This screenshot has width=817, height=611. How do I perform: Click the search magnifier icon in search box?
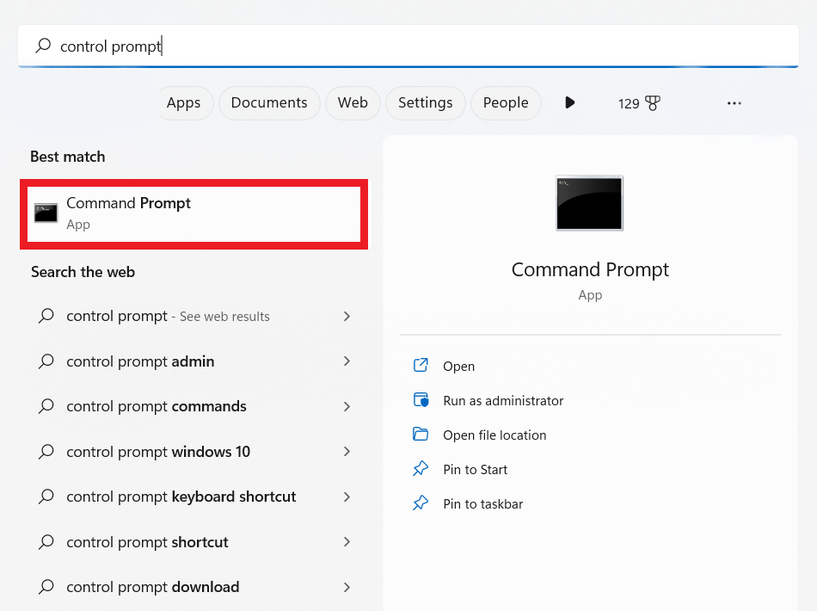coord(42,46)
